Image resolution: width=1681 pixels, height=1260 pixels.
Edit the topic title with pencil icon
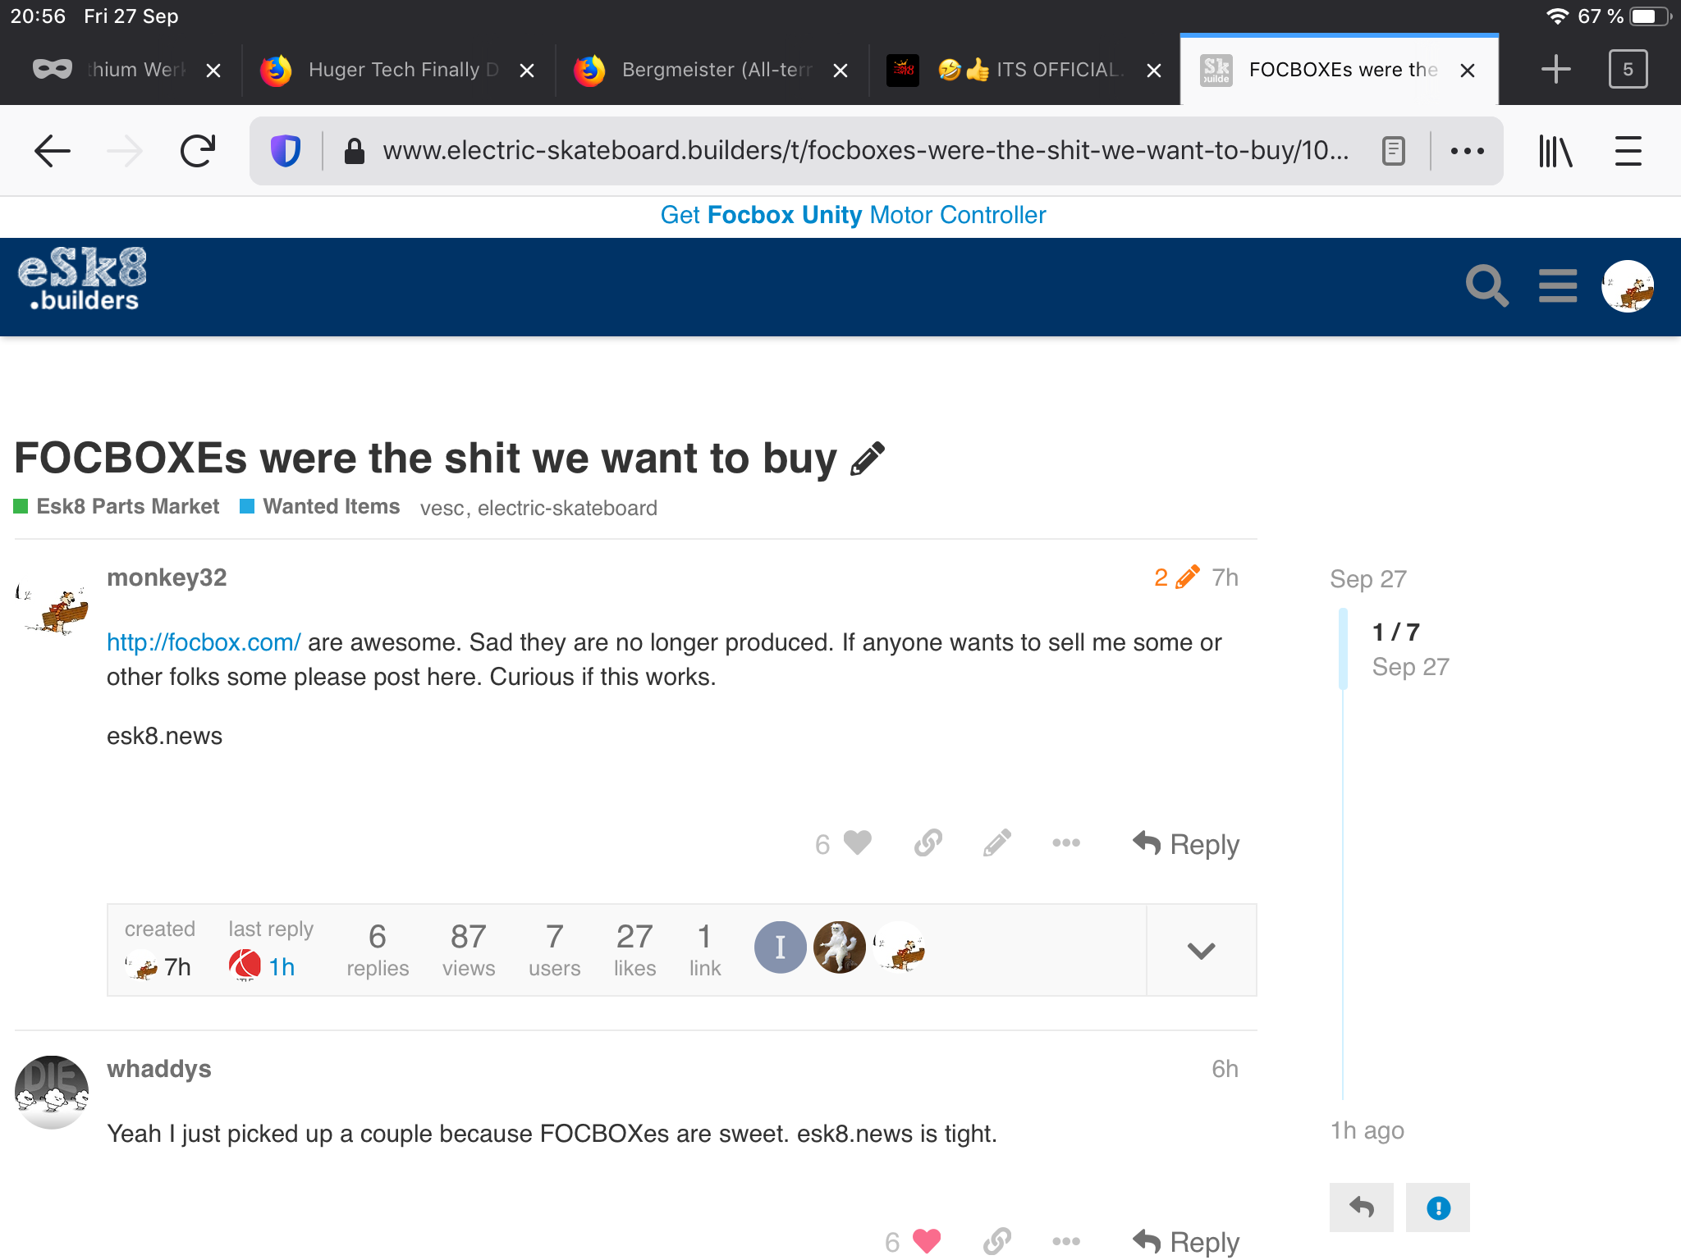click(868, 458)
